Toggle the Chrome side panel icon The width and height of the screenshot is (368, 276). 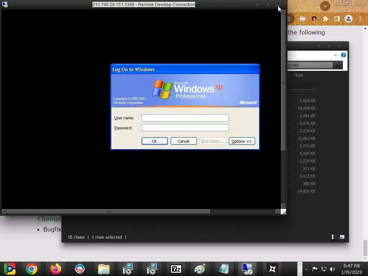pos(337,19)
